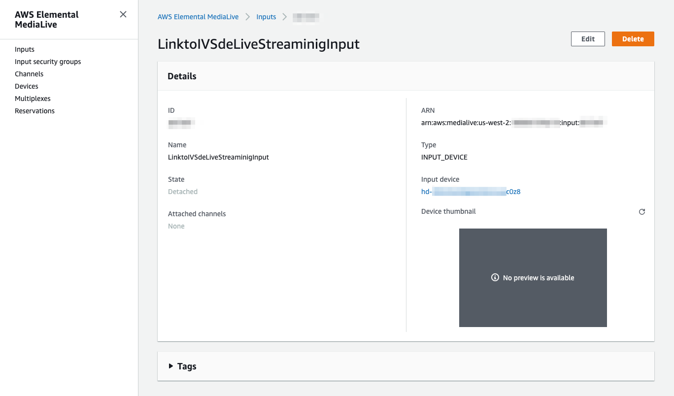
Task: Close the MediaLive navigation sidebar
Action: click(x=123, y=14)
